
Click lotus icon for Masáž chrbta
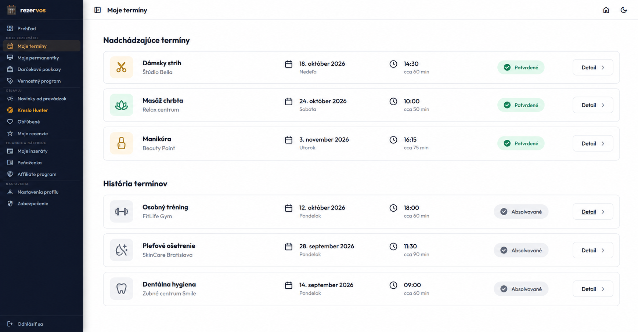(x=121, y=105)
